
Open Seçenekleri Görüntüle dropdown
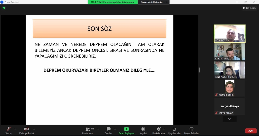click(154, 2)
